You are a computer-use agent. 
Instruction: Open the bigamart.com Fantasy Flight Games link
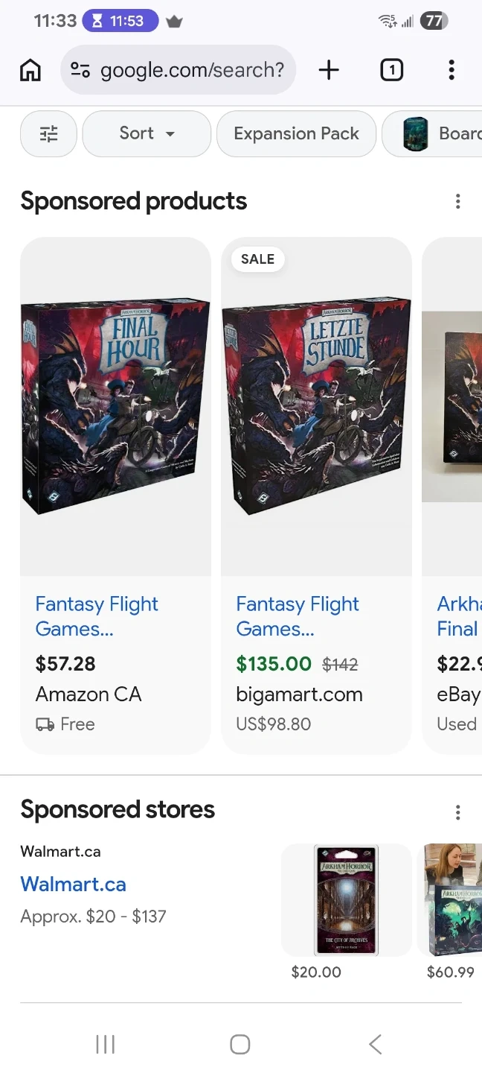[298, 616]
